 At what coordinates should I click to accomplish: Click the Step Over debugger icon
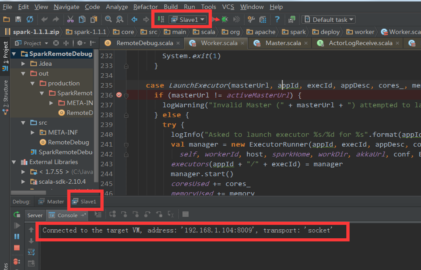coord(113,214)
